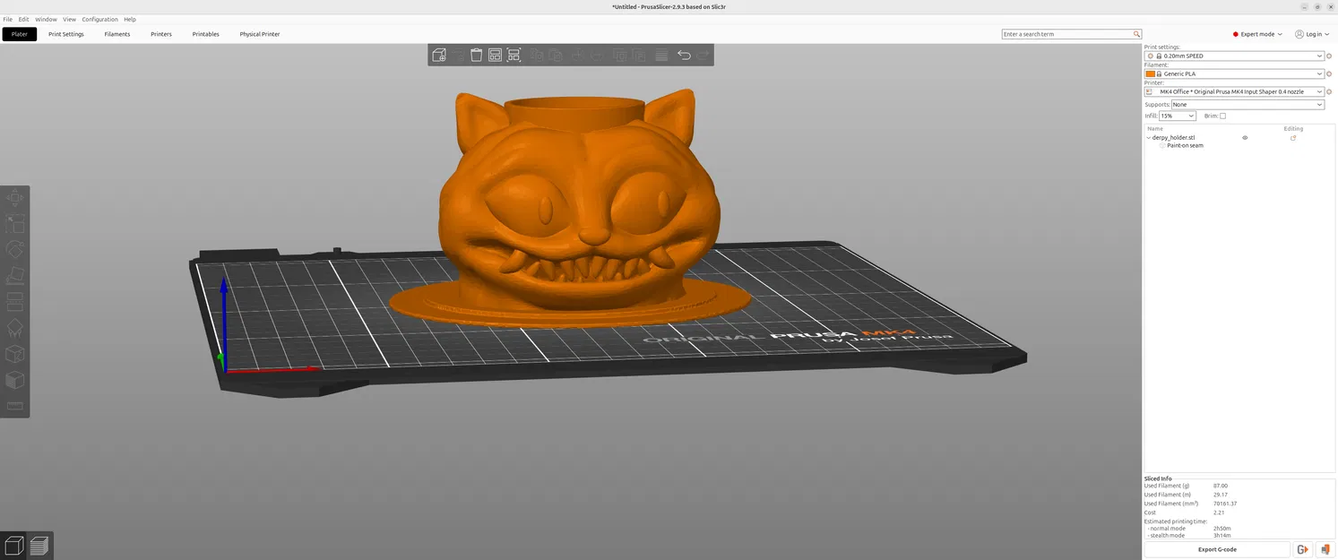The image size is (1338, 560).
Task: Open the Cut tool
Action: click(14, 300)
